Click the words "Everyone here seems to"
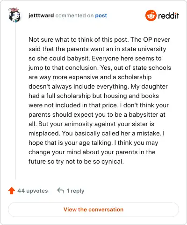This screenshot has width=187, height=225. pyautogui.click(x=127, y=58)
